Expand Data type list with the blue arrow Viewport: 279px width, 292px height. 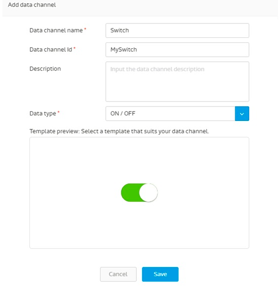click(242, 113)
